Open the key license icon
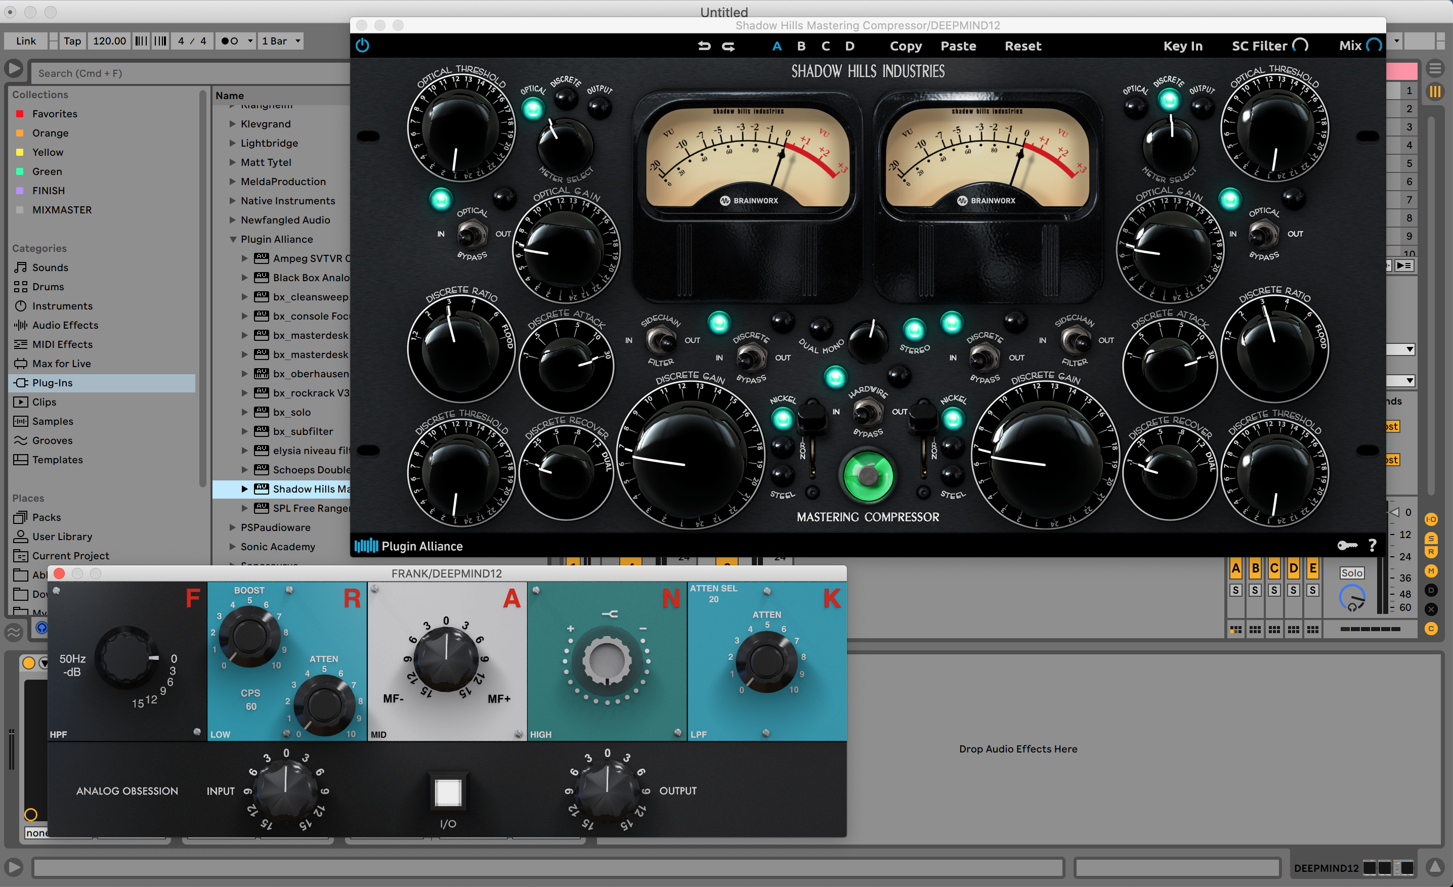This screenshot has width=1453, height=887. pyautogui.click(x=1347, y=545)
